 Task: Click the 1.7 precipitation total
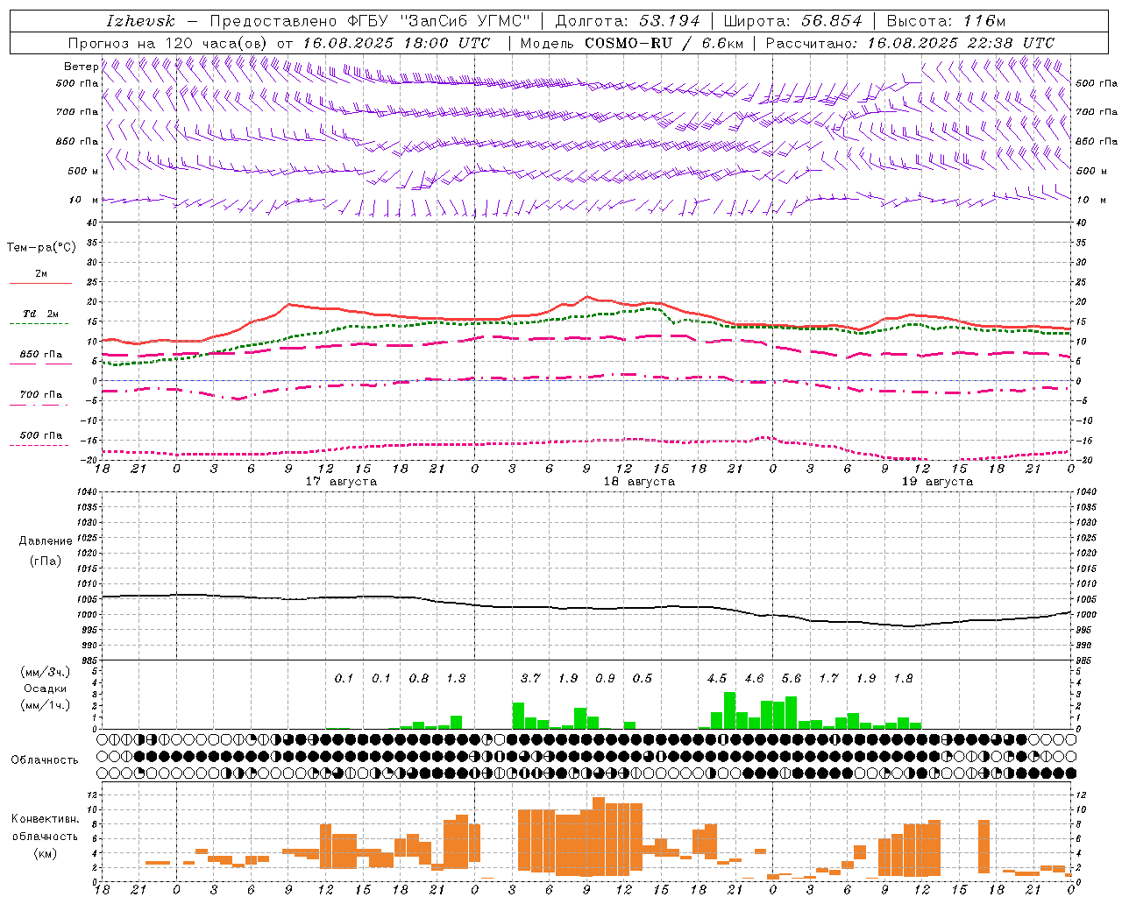[x=828, y=678]
